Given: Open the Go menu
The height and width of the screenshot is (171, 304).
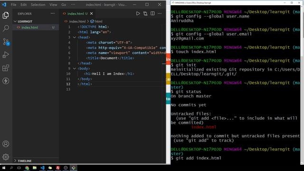Looking at the screenshot, I should coord(64,5).
